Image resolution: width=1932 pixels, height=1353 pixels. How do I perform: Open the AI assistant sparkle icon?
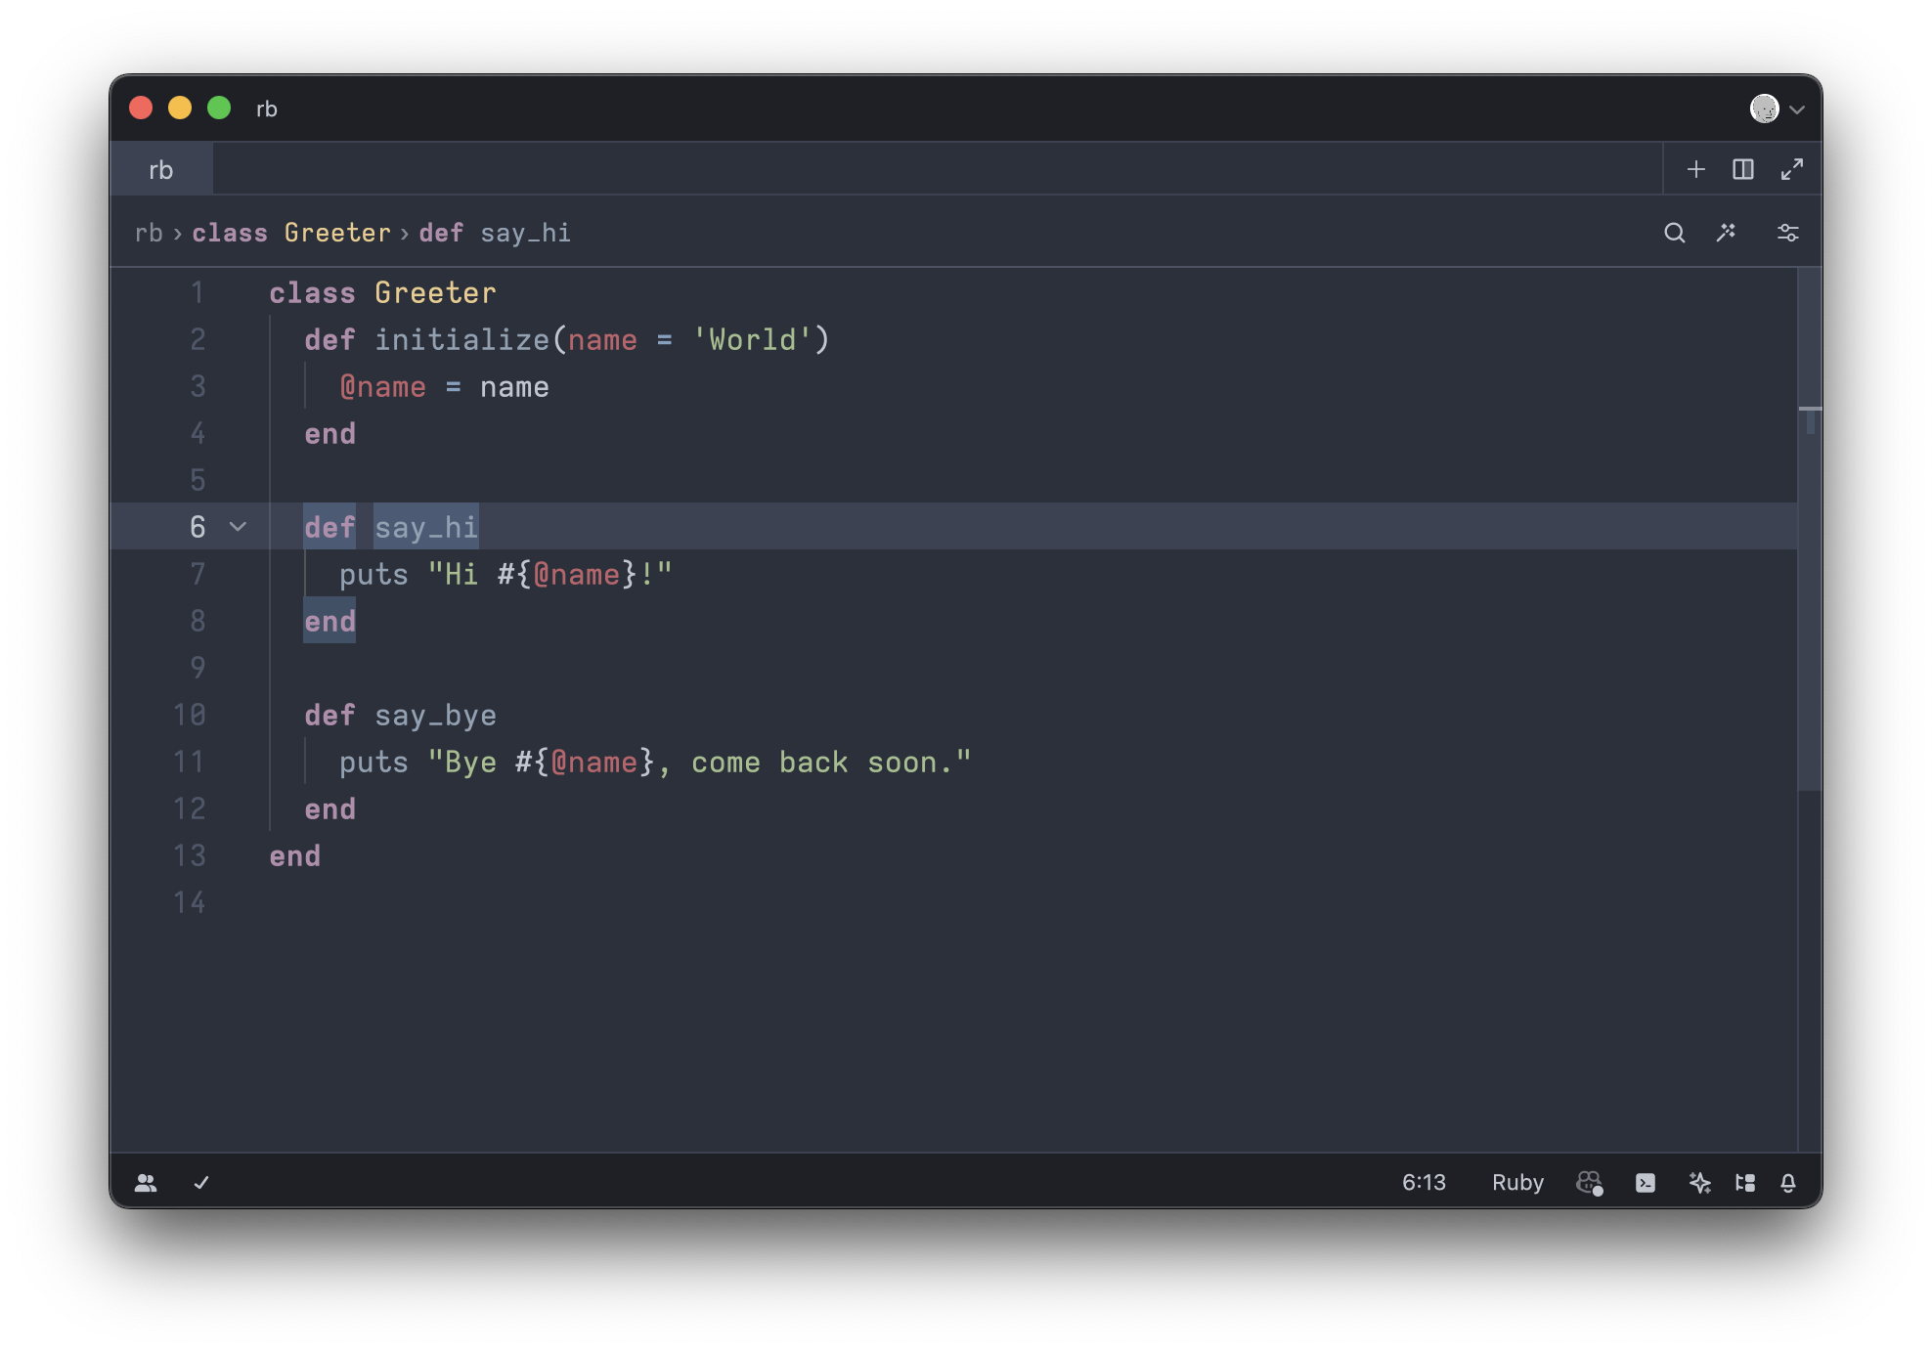[1699, 1183]
